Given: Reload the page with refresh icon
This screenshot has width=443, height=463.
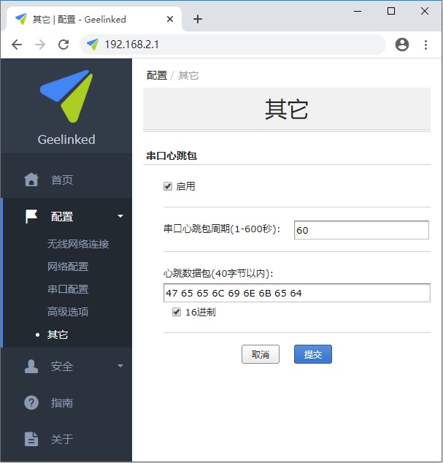Looking at the screenshot, I should (63, 45).
